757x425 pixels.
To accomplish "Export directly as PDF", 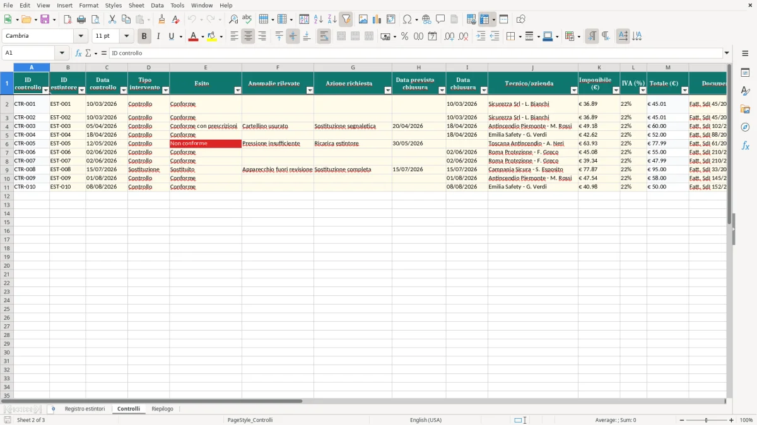I will pos(67,20).
